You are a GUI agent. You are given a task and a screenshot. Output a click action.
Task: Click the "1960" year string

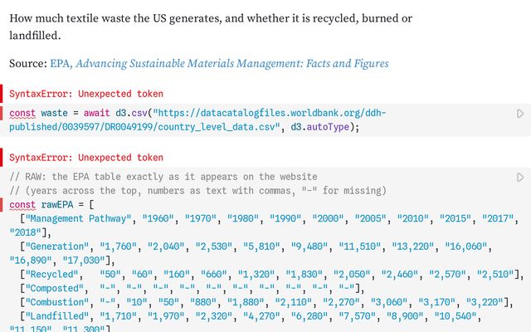[x=158, y=218]
